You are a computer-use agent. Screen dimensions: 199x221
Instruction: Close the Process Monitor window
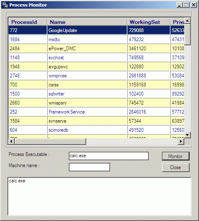pyautogui.click(x=194, y=5)
